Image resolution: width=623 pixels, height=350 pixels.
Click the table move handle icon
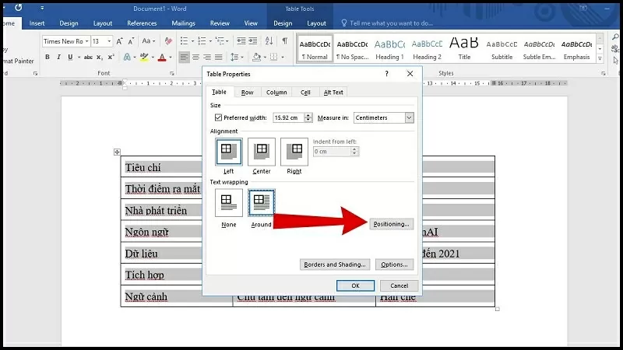coord(117,152)
